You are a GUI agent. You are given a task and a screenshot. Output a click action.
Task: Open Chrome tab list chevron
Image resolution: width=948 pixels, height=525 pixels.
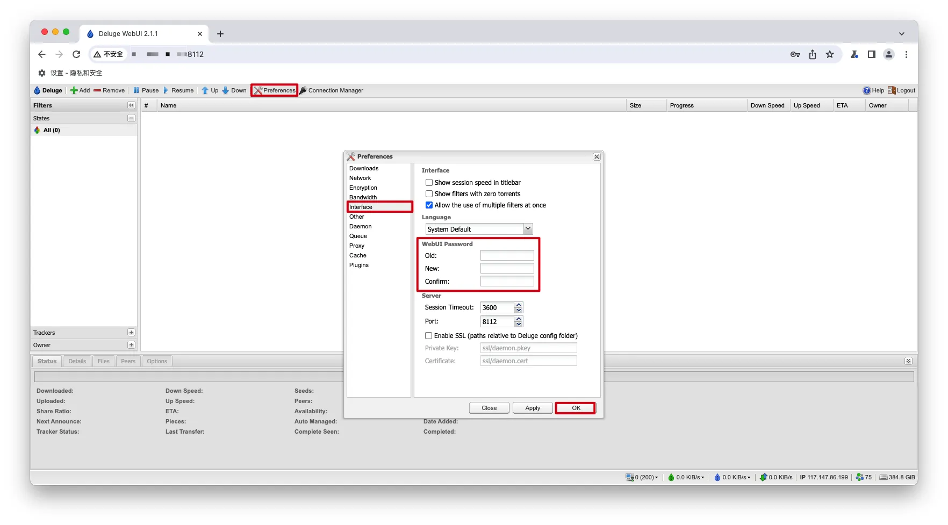click(x=902, y=34)
